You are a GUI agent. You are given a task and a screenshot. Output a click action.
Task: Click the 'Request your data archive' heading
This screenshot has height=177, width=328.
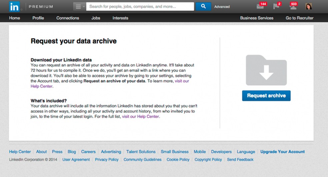pyautogui.click(x=74, y=41)
